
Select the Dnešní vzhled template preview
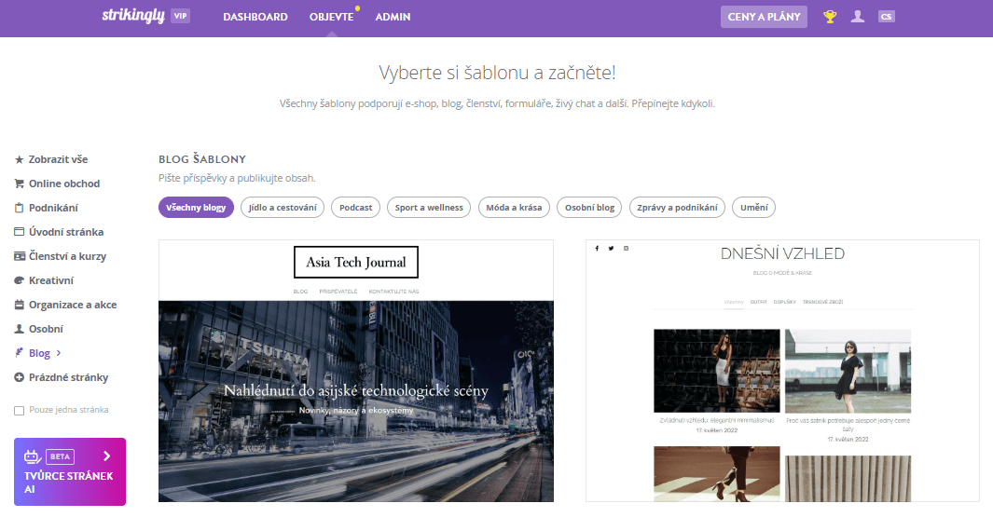[x=782, y=371]
